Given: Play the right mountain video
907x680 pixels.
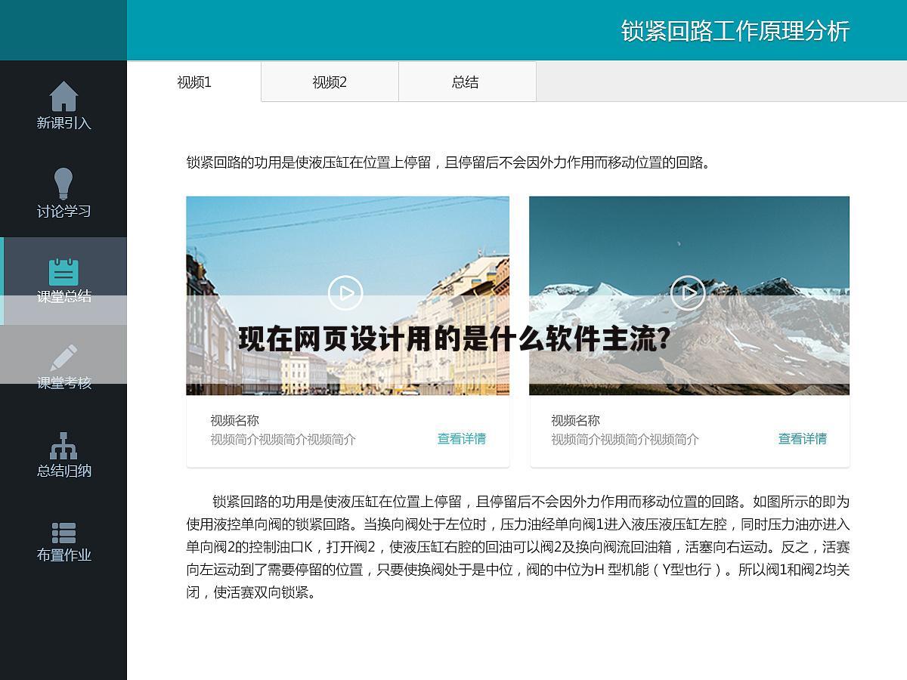Looking at the screenshot, I should (689, 294).
